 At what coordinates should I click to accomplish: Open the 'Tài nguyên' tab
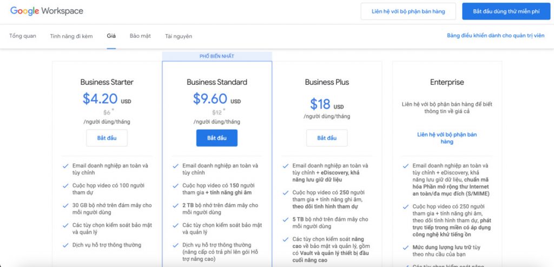pyautogui.click(x=179, y=36)
